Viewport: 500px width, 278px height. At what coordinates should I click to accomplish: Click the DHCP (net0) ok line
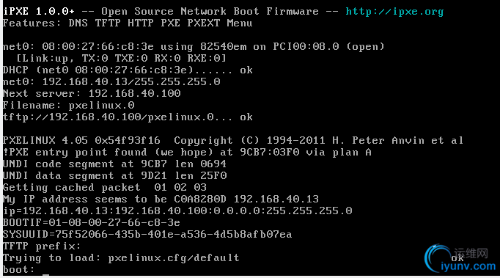pyautogui.click(x=128, y=70)
